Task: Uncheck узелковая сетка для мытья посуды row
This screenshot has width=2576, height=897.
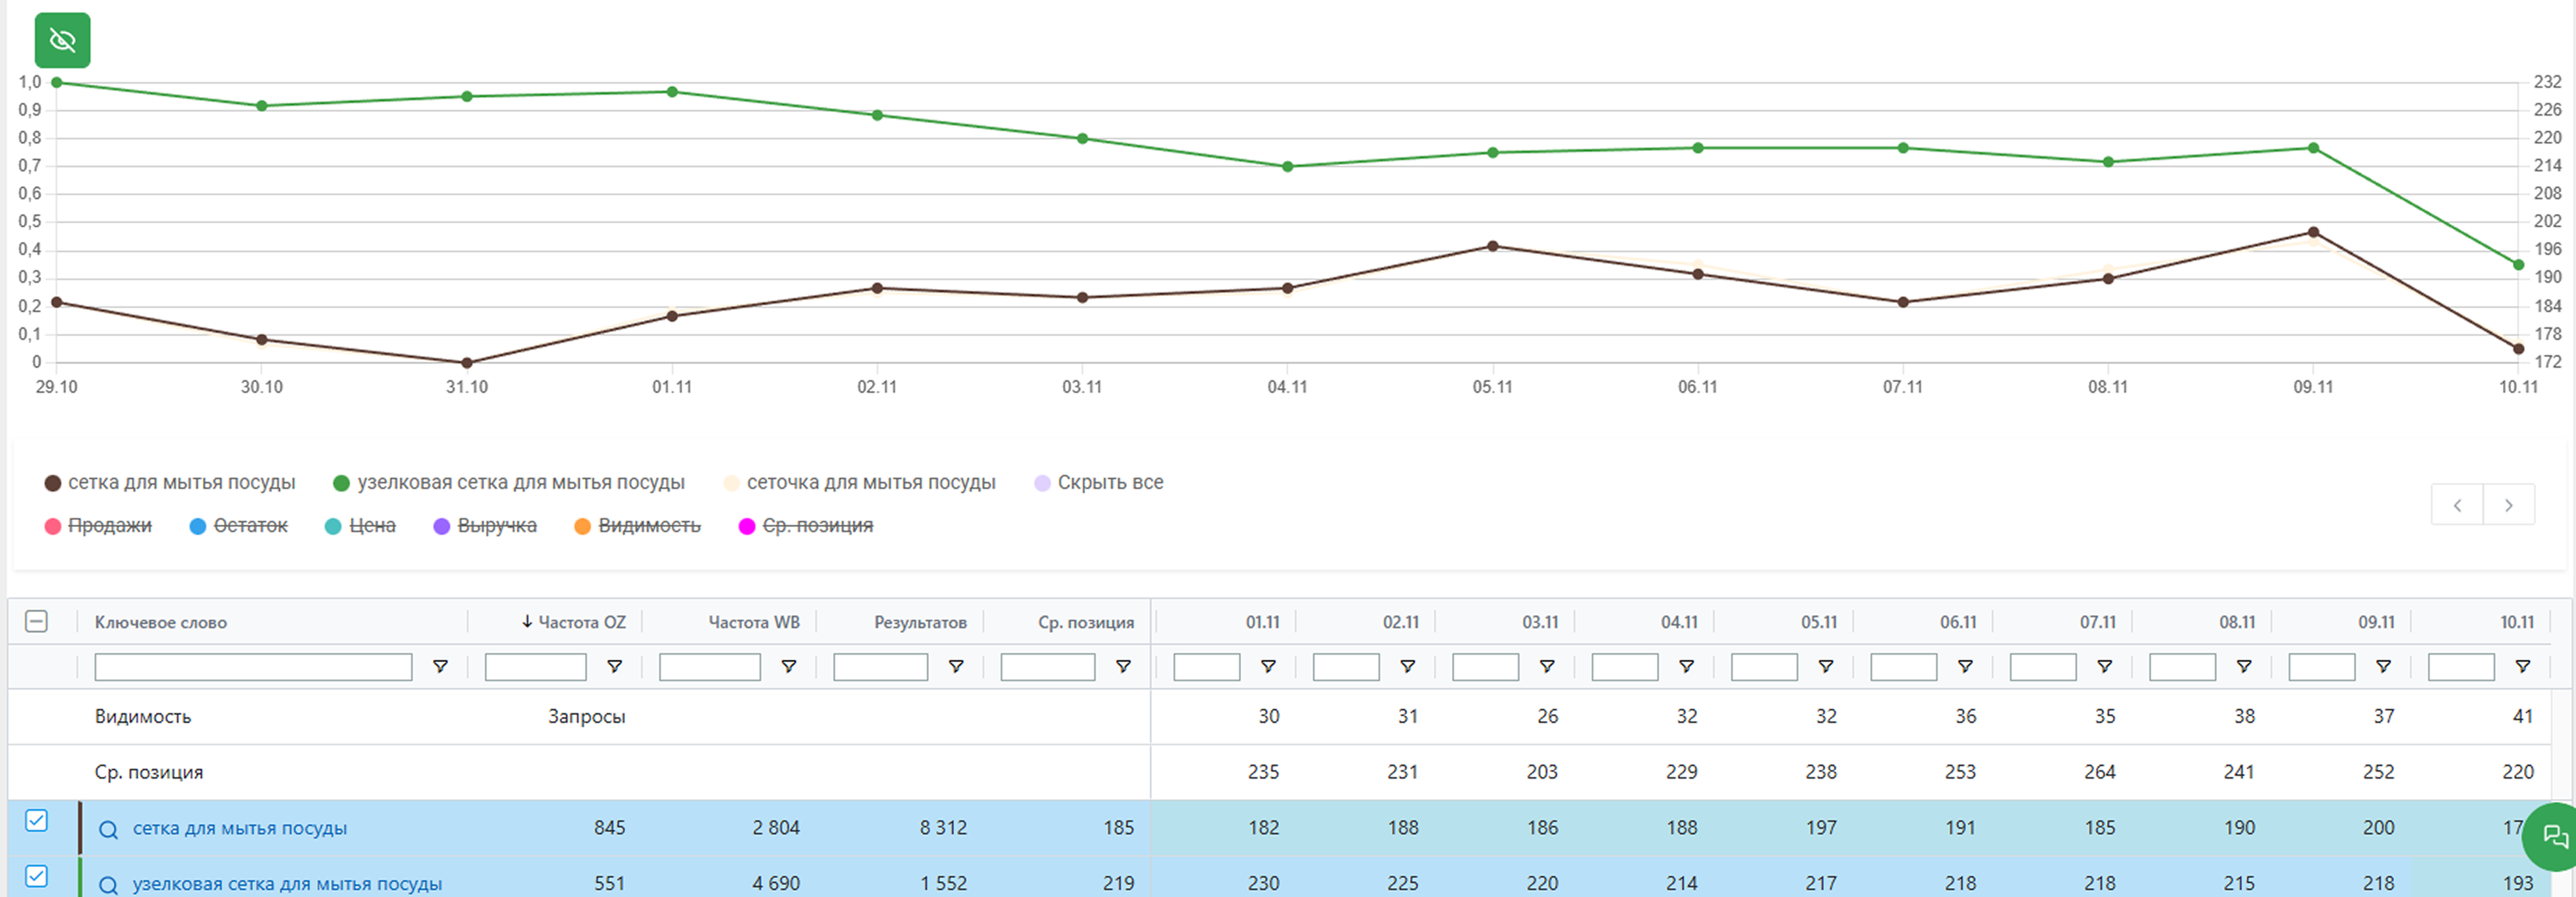Action: click(36, 876)
